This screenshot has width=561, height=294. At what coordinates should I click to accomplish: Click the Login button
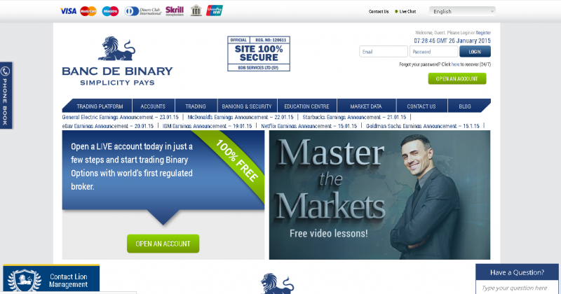[x=475, y=51]
